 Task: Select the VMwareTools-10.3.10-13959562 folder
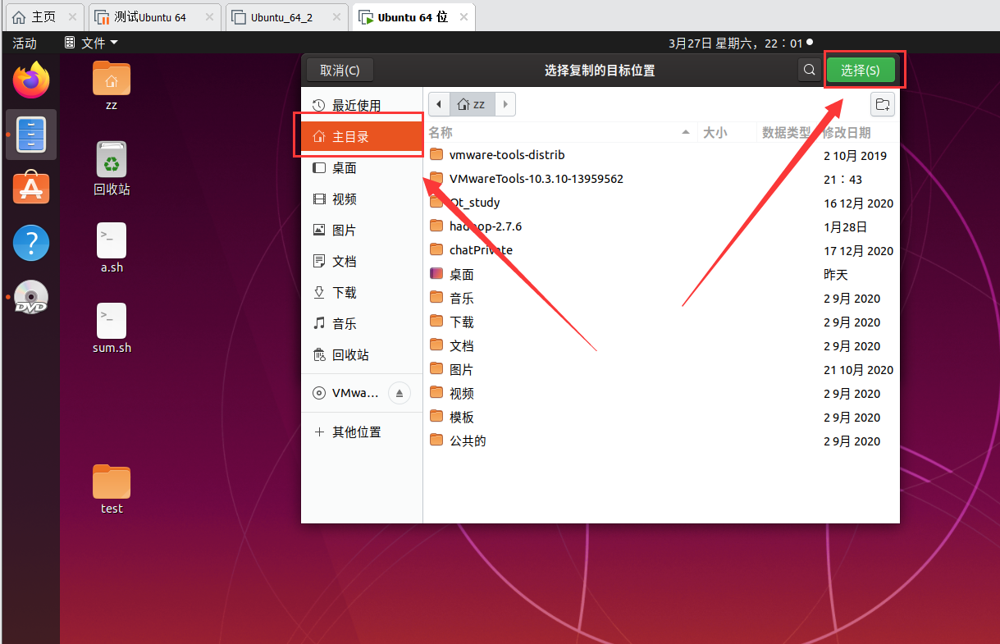coord(661,179)
